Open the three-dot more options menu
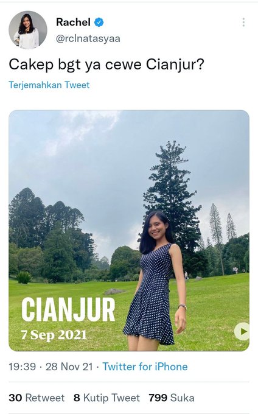Image resolution: width=258 pixels, height=414 pixels. point(243,22)
